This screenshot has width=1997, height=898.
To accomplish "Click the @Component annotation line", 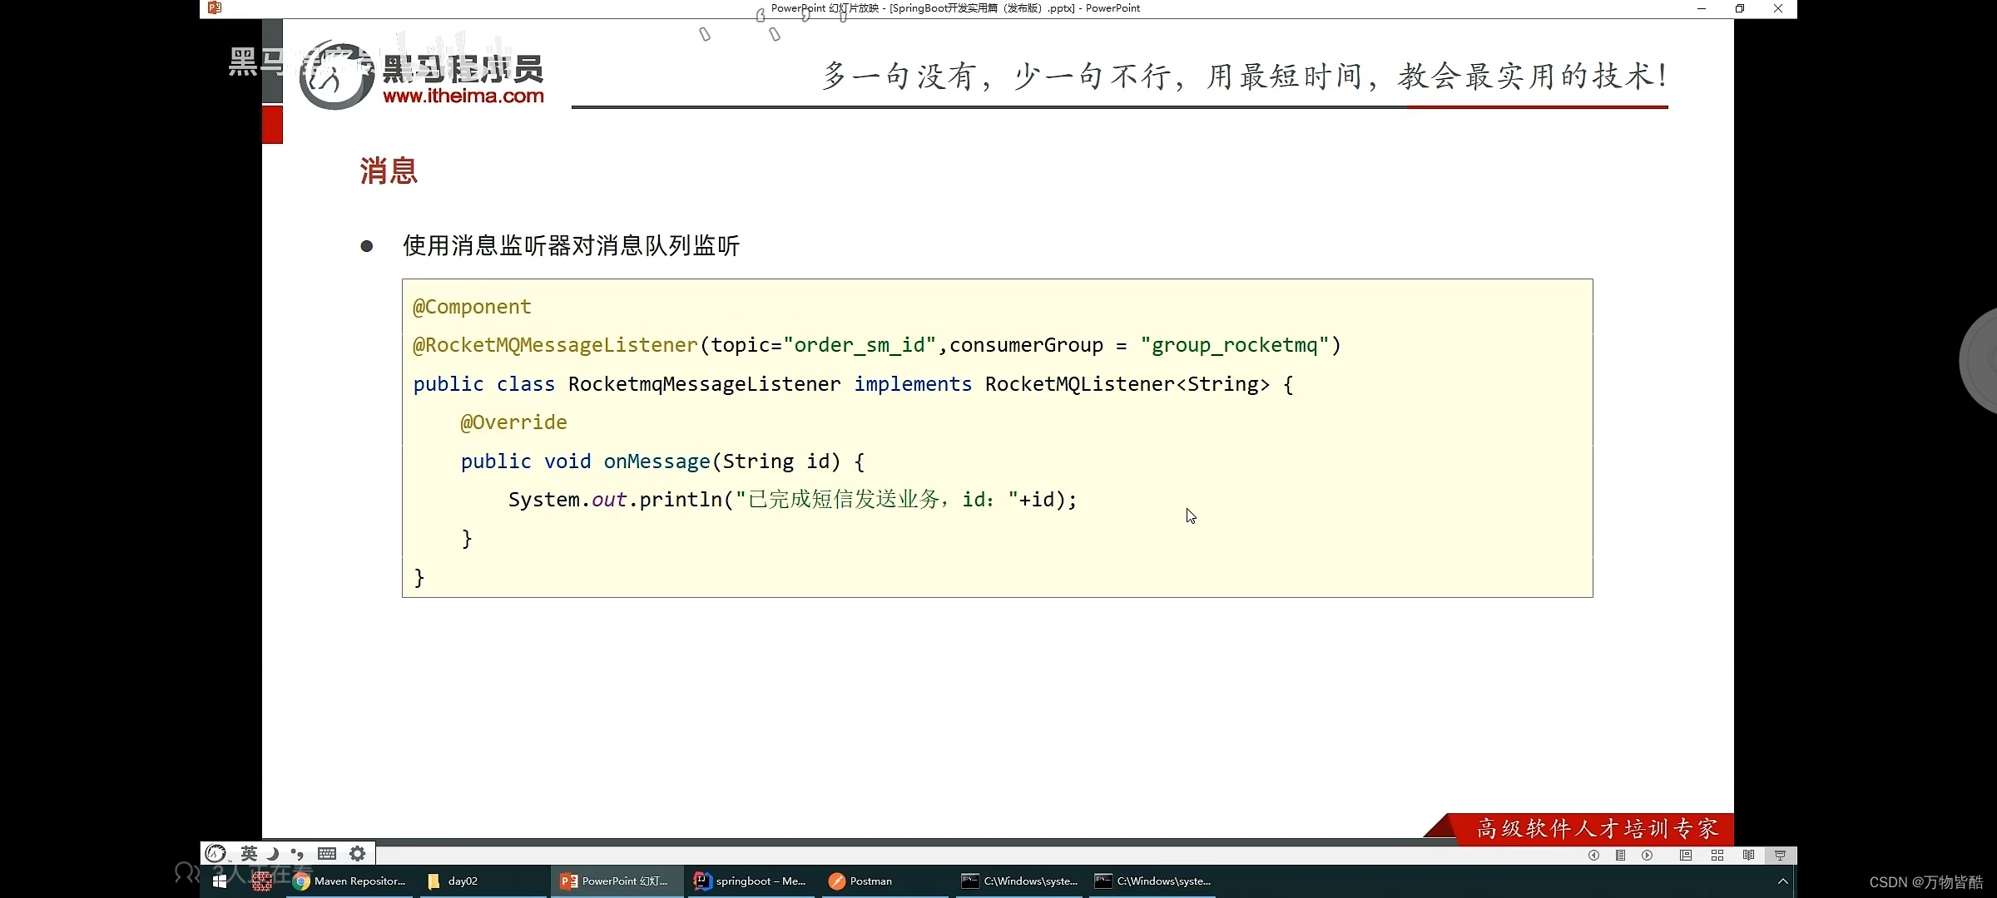I will point(472,307).
